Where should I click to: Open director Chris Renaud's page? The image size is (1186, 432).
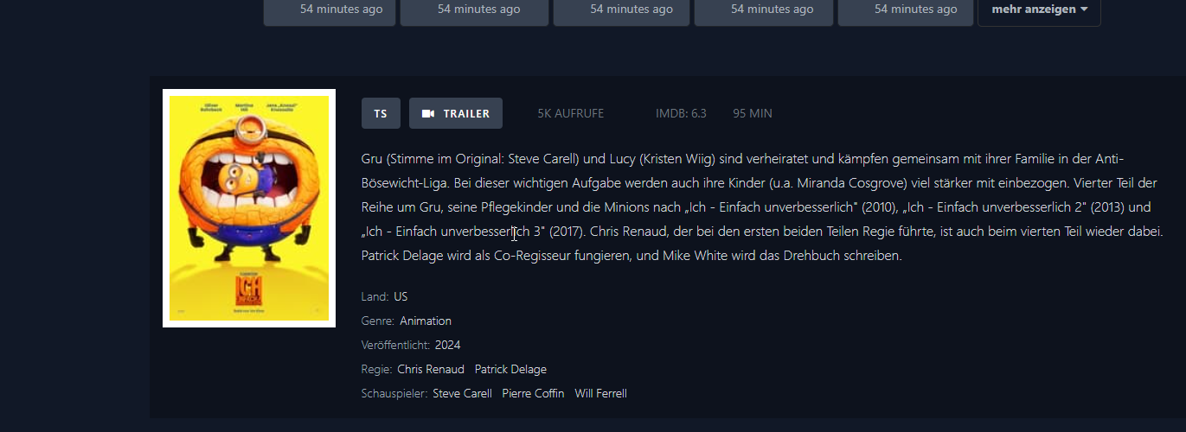(x=431, y=369)
